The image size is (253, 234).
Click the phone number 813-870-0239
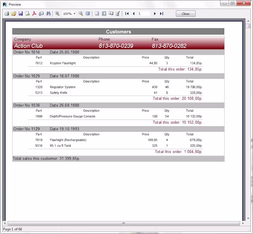tap(116, 46)
